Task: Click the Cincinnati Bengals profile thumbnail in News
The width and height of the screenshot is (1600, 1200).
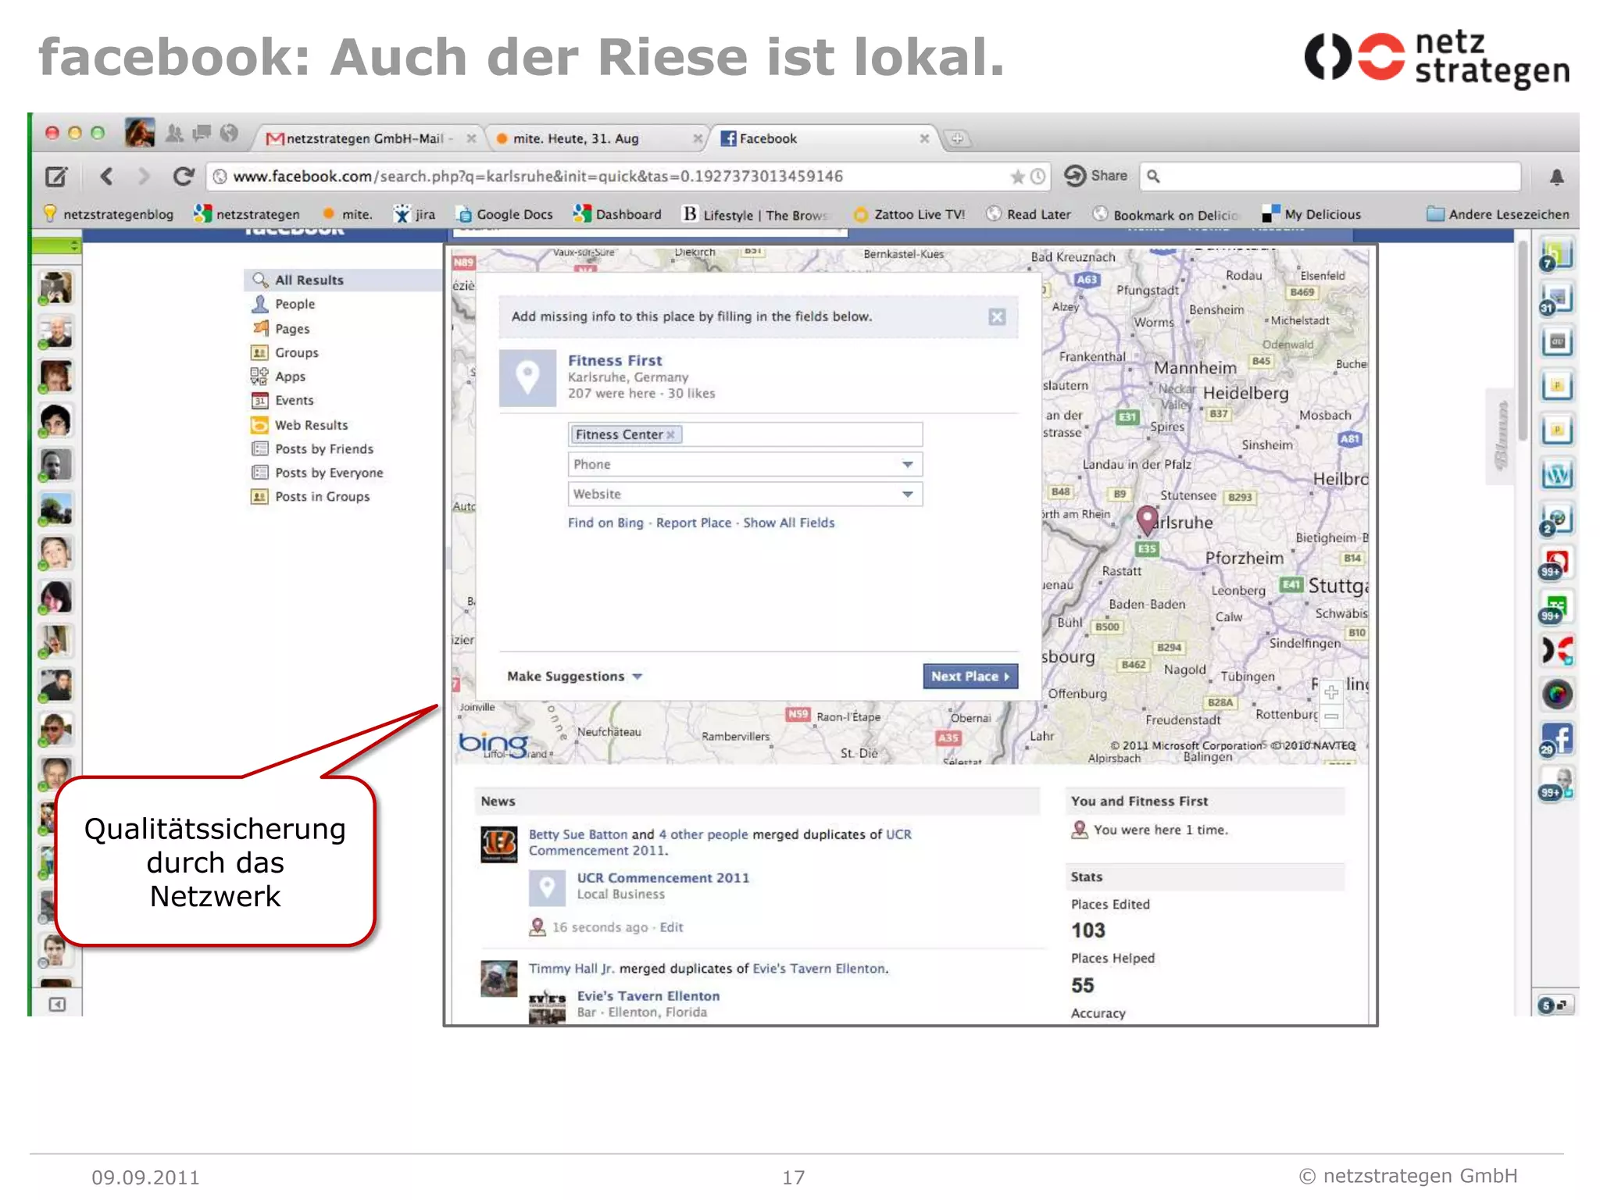Action: [x=498, y=845]
